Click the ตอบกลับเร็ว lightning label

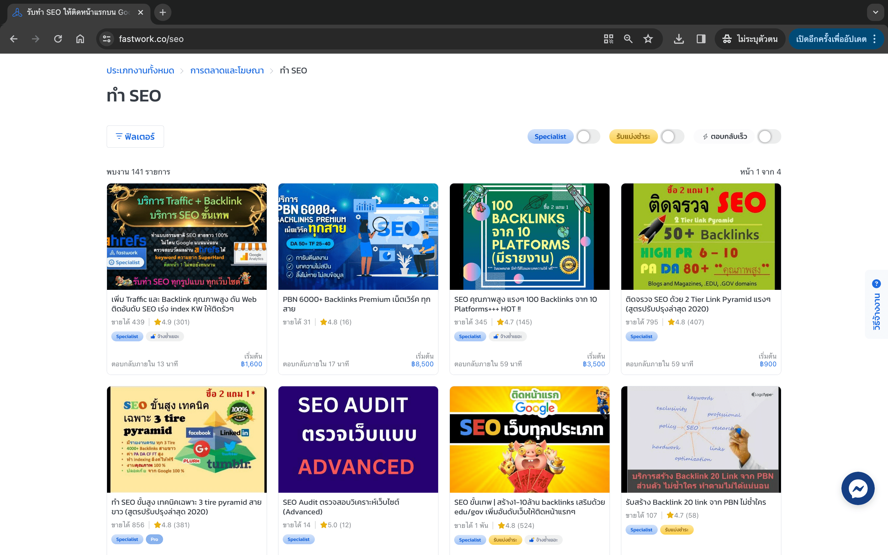(x=724, y=137)
